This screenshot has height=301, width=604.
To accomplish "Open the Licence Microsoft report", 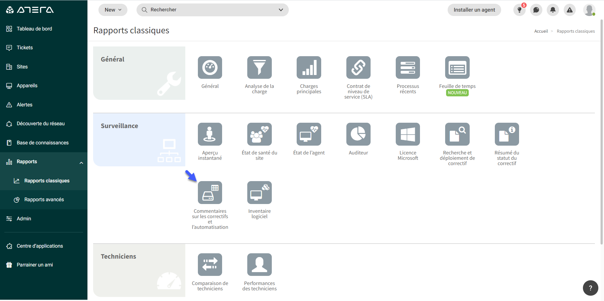I will (408, 134).
